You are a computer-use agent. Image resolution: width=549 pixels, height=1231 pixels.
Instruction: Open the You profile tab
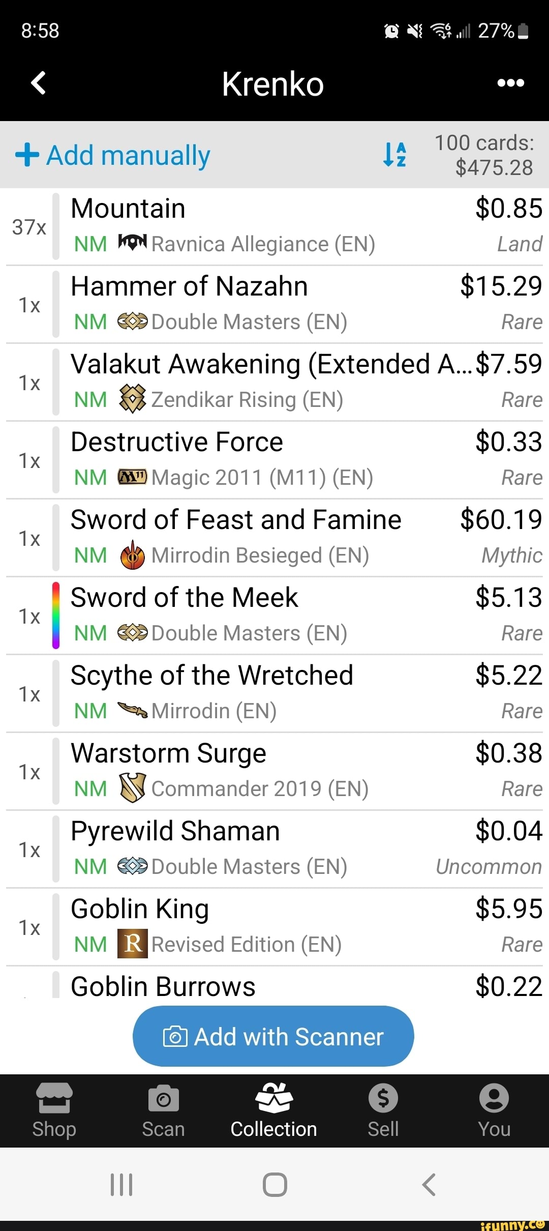494,1110
